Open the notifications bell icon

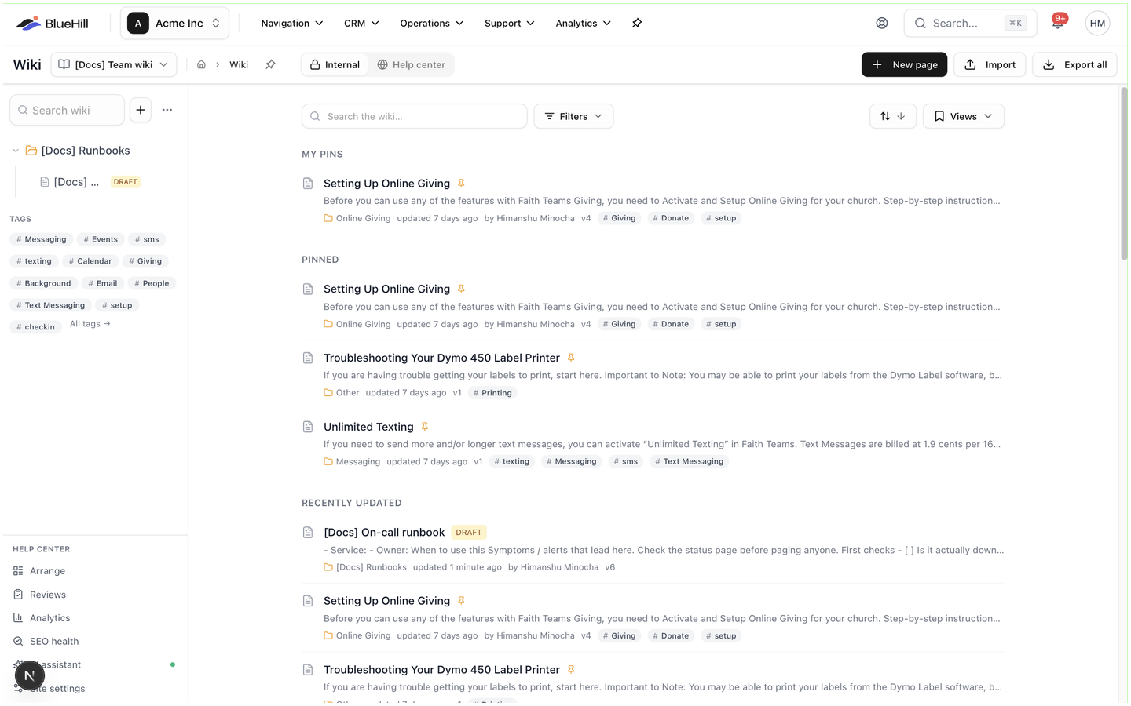click(x=1058, y=24)
